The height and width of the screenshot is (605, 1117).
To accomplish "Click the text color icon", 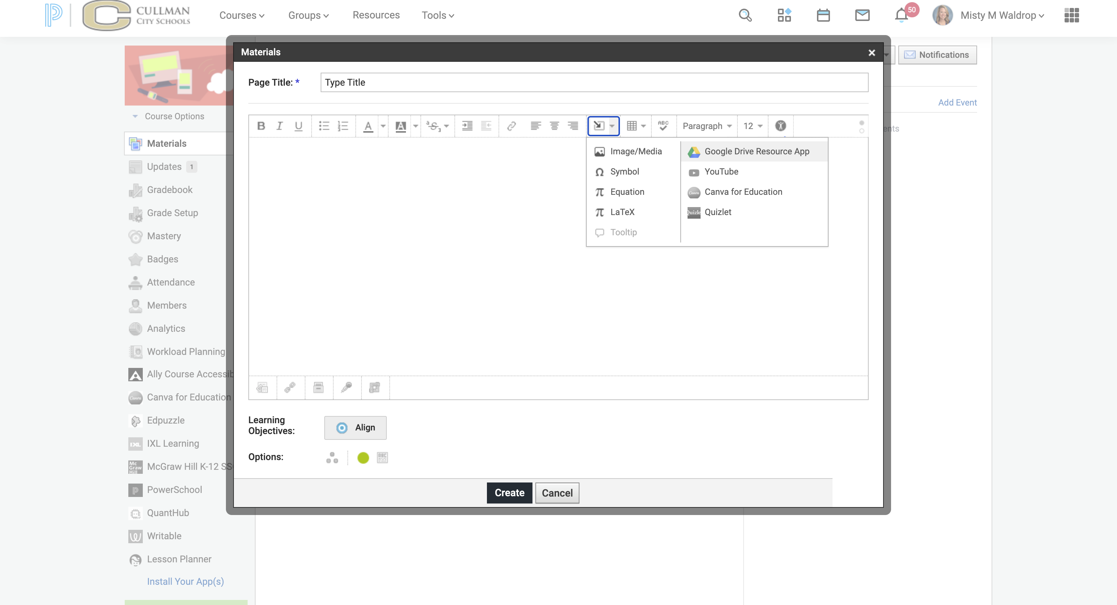I will [368, 126].
